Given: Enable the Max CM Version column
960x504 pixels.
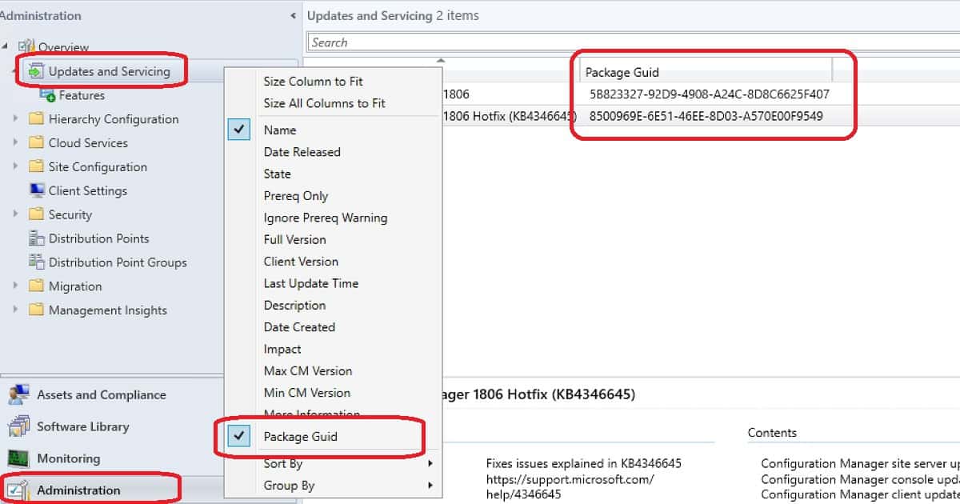Looking at the screenshot, I should point(308,370).
